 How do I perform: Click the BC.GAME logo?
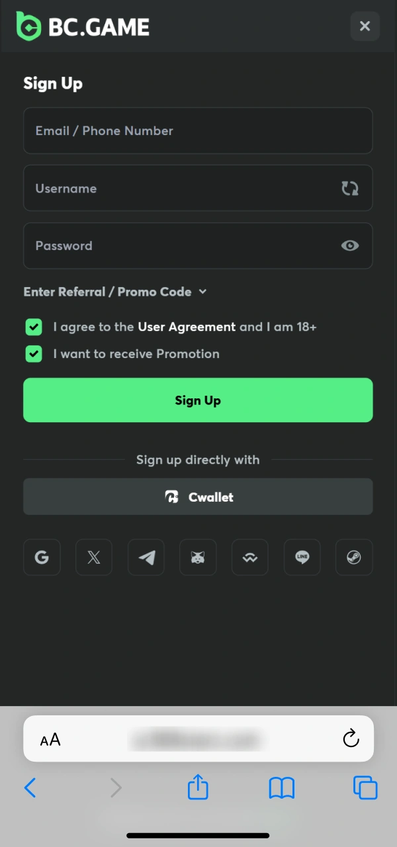pyautogui.click(x=82, y=26)
